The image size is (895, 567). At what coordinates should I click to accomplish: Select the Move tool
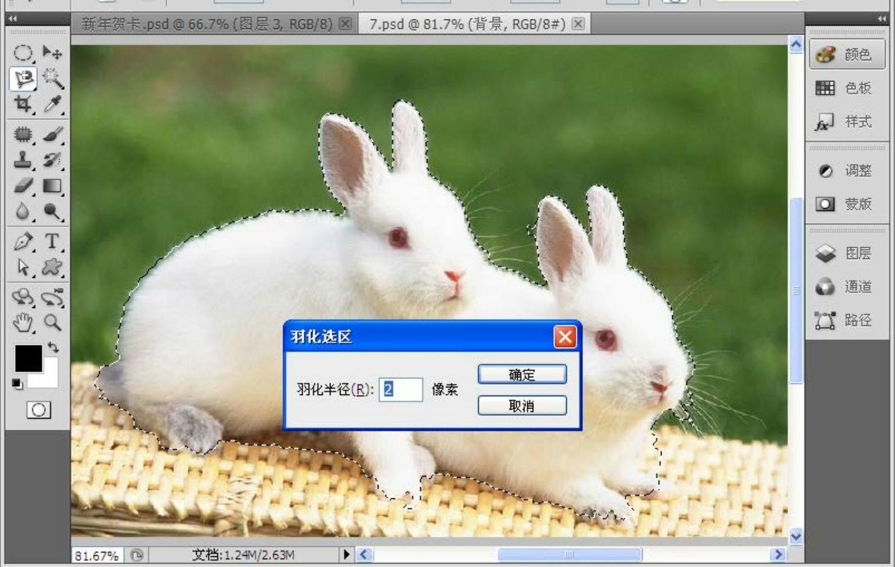coord(52,53)
